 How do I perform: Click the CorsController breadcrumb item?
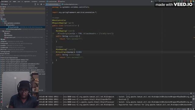pyautogui.click(x=51, y=2)
